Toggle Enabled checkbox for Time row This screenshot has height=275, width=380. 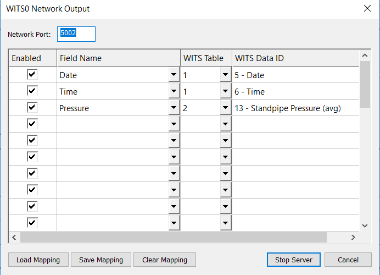(32, 91)
